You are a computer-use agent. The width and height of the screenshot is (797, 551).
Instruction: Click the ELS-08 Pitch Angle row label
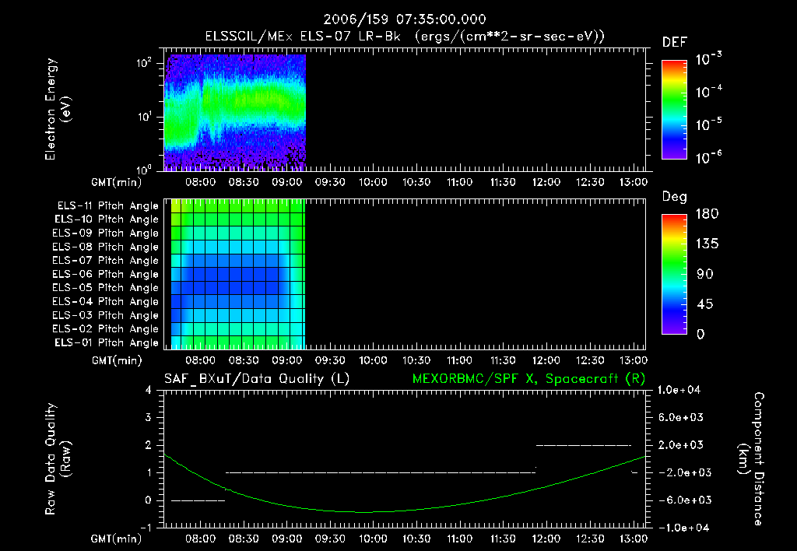(x=105, y=247)
